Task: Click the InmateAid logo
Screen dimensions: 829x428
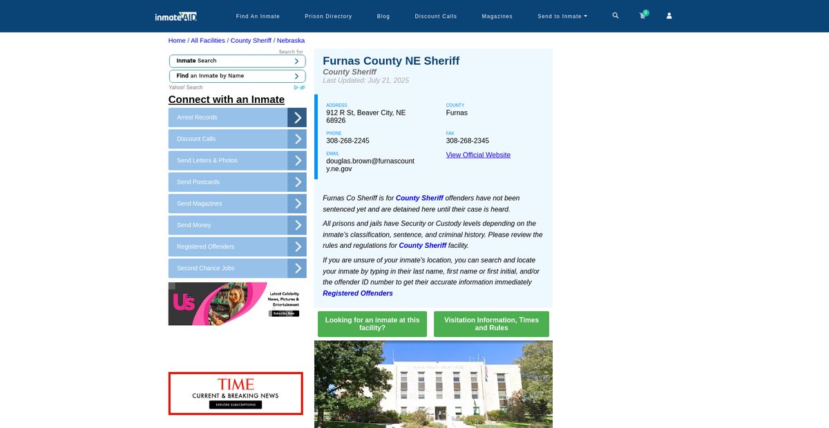Action: (x=176, y=16)
